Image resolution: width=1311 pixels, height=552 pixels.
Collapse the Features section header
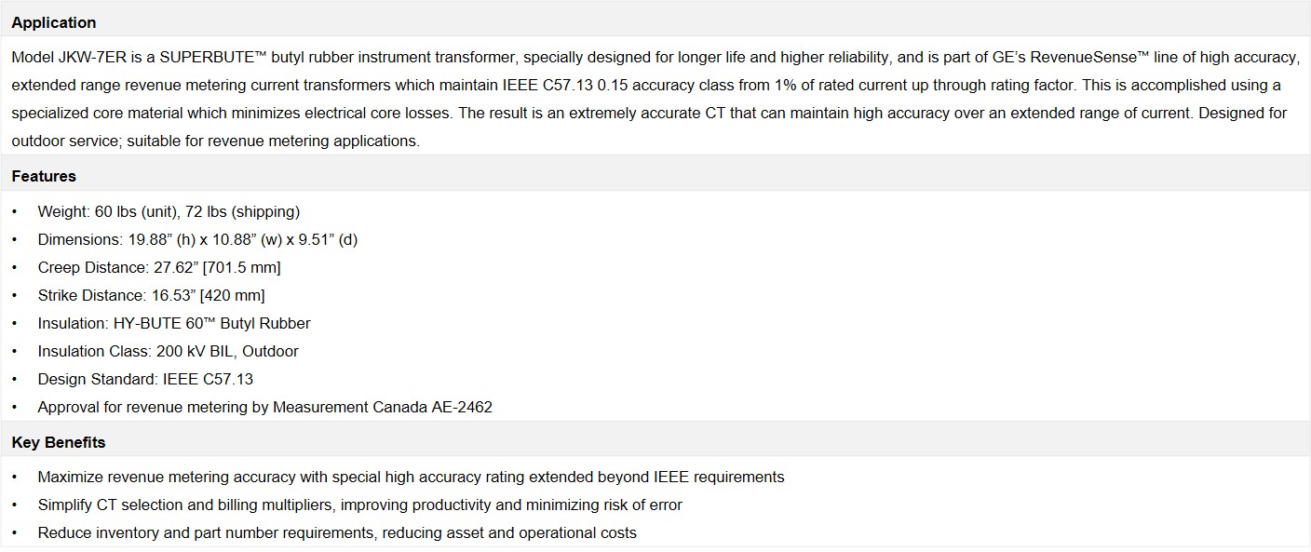[x=655, y=176]
